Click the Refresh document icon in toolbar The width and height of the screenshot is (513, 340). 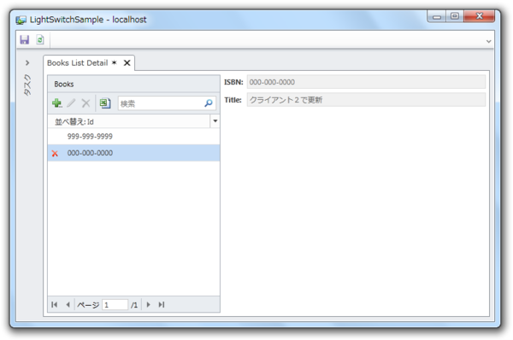click(40, 40)
